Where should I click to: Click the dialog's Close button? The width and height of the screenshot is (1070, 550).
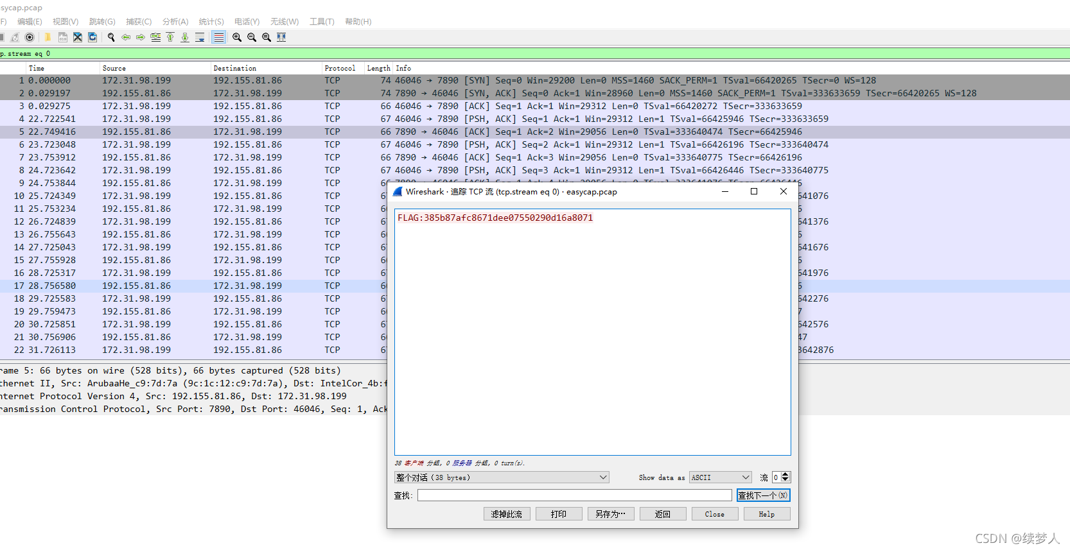pos(715,514)
